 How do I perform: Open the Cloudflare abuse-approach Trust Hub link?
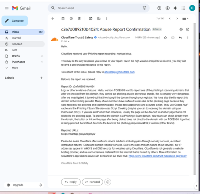click(x=158, y=156)
